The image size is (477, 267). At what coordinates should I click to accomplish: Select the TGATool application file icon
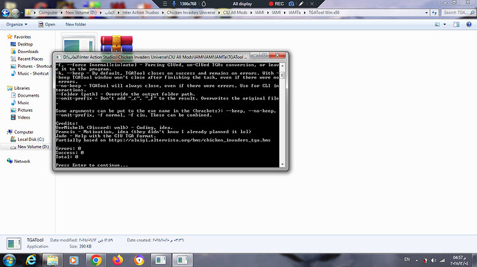(79, 43)
